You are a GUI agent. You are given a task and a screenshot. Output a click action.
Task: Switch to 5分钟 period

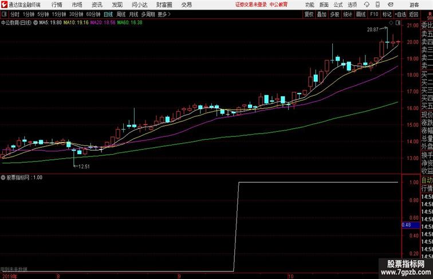[43, 14]
